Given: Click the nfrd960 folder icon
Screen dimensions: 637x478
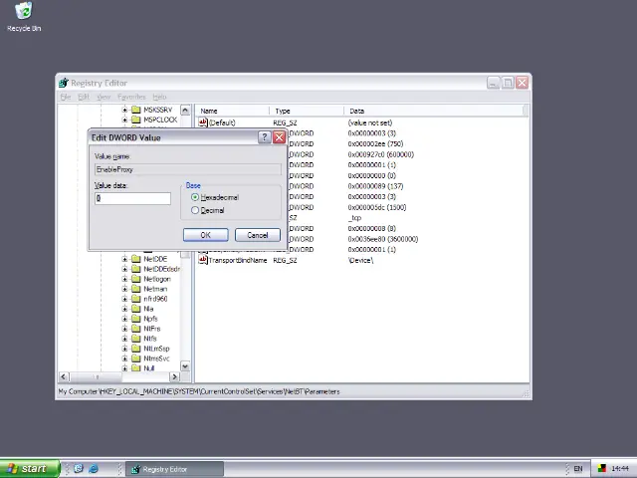Looking at the screenshot, I should tap(136, 299).
